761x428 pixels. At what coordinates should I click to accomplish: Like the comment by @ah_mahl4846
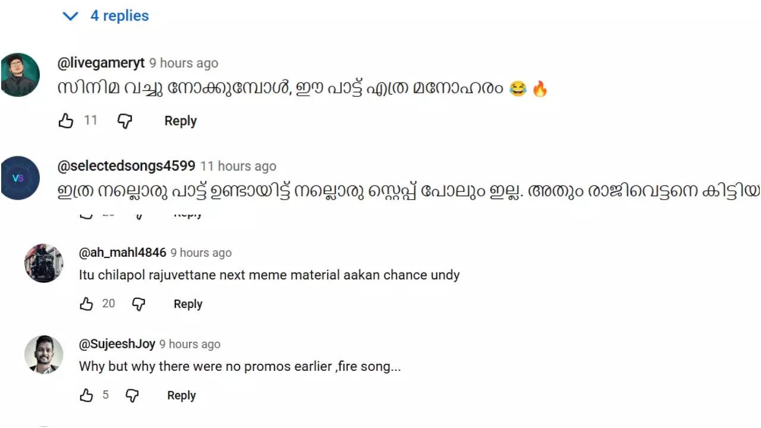click(87, 304)
